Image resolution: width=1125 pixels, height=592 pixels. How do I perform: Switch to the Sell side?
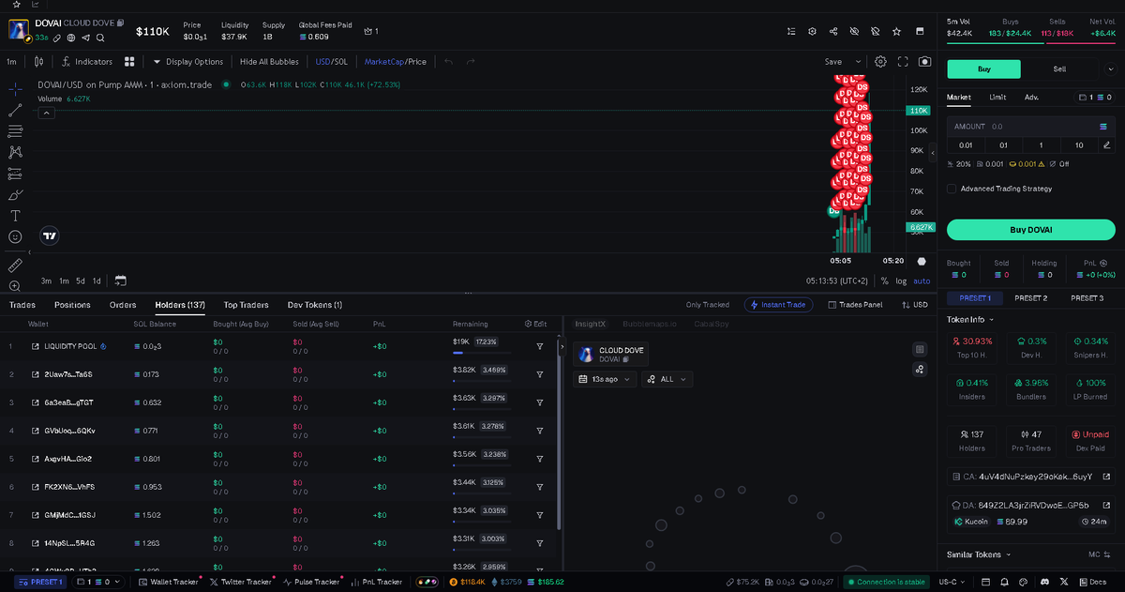click(x=1059, y=68)
